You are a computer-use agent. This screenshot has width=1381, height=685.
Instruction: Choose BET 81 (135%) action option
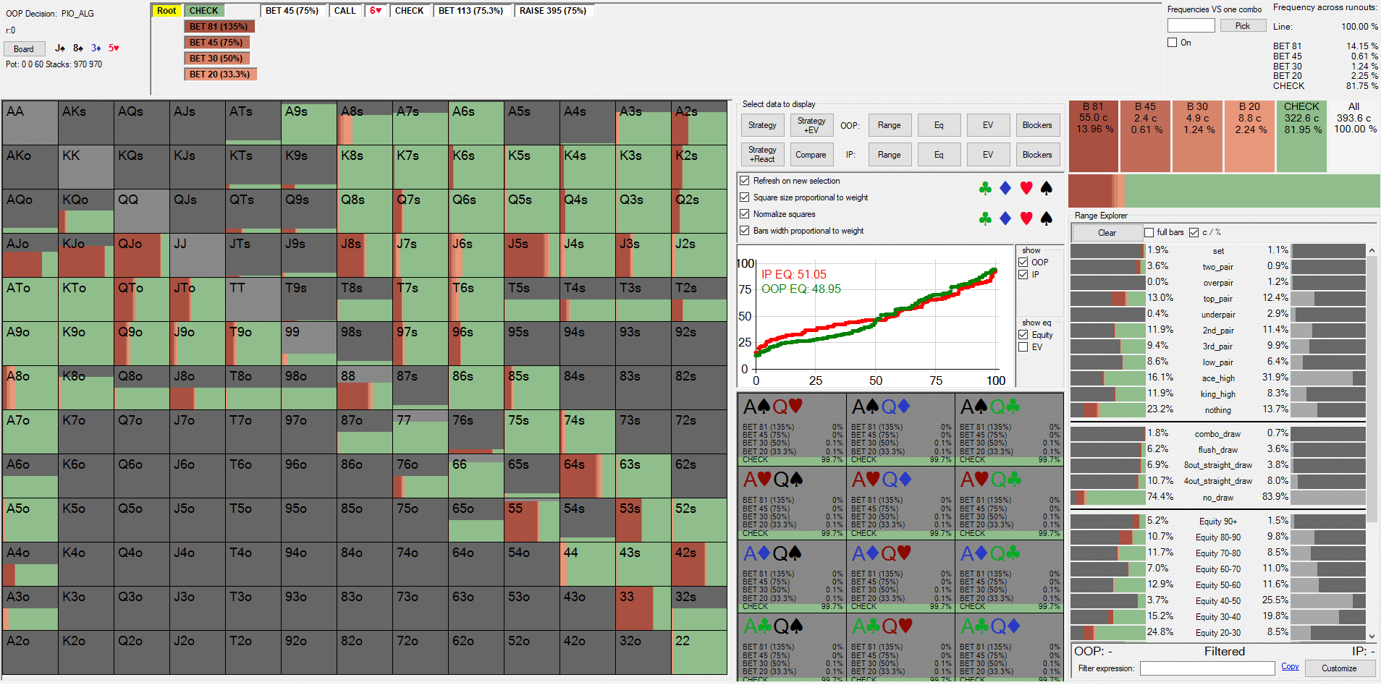coord(219,27)
